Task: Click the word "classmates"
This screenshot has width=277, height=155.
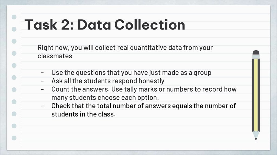Action: [55, 56]
